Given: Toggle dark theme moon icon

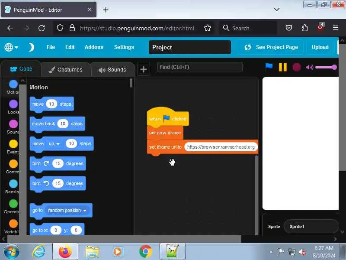Looking at the screenshot, I should 31,47.
